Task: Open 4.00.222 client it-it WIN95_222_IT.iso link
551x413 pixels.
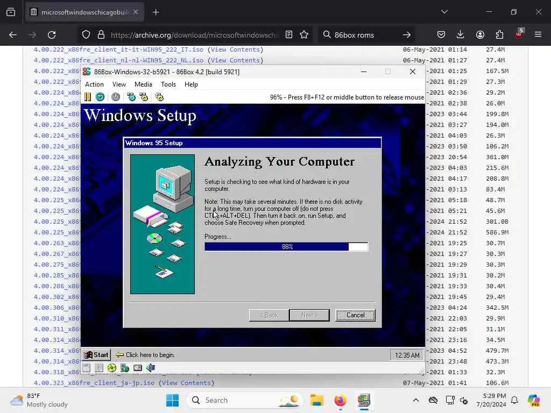Action: pyautogui.click(x=118, y=49)
